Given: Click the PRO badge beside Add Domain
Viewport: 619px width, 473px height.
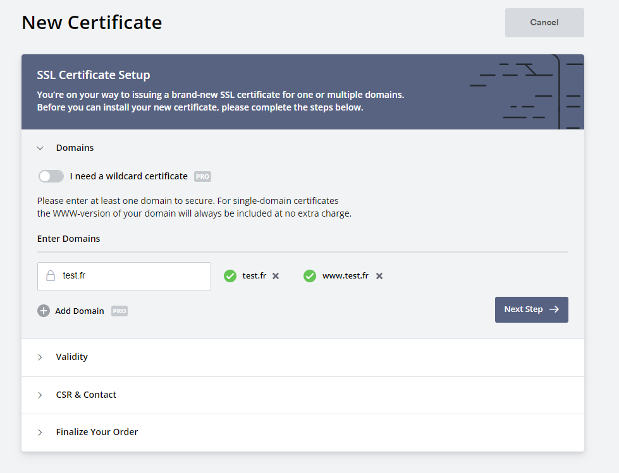Looking at the screenshot, I should pos(120,311).
